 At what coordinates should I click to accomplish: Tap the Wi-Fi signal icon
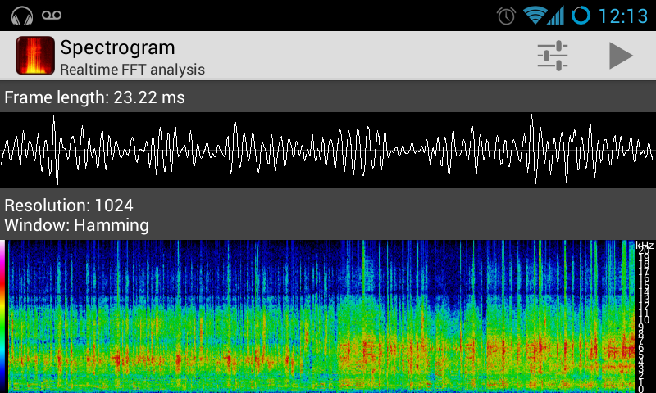[535, 16]
